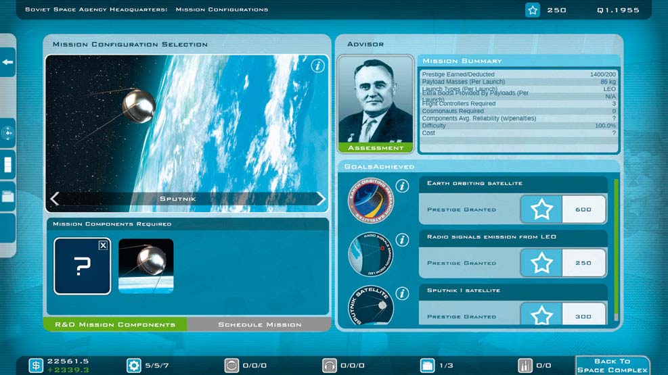Screen dimensions: 668x375
Task: Open the orbit target sidebar icon
Action: coord(7,133)
